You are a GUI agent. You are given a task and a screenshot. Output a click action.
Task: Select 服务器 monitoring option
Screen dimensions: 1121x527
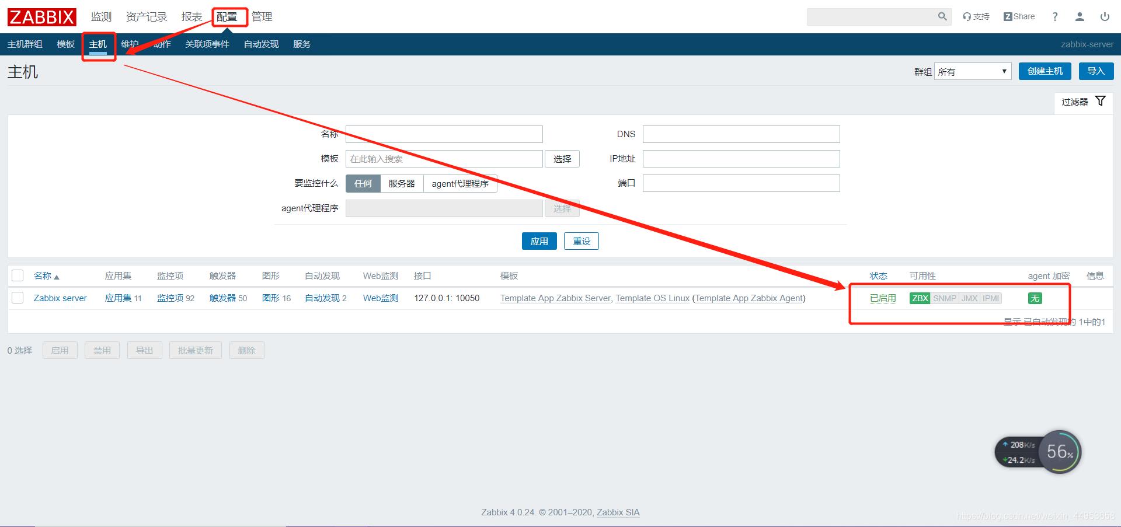click(402, 183)
